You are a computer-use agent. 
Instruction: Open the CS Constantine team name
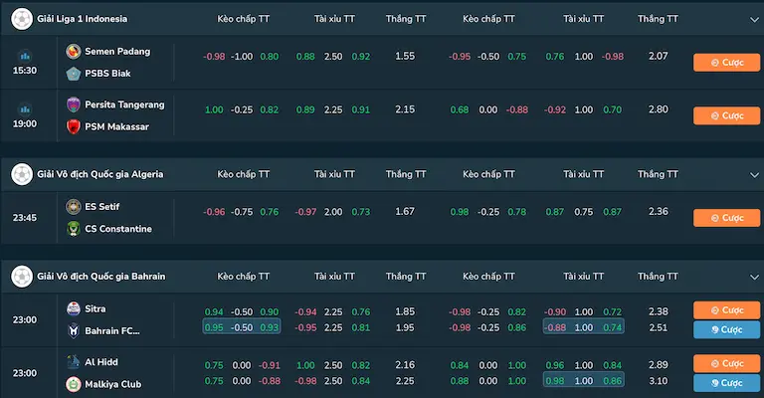118,229
